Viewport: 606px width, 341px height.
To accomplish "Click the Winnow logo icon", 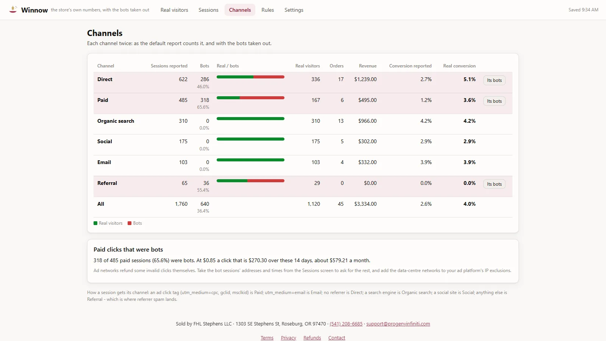I will [13, 9].
